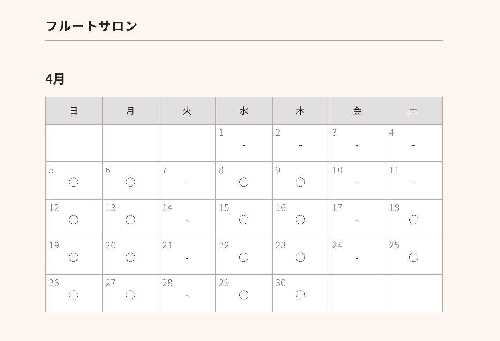Image resolution: width=500 pixels, height=341 pixels.
Task: Click the circle icon for April 25
Action: click(414, 257)
